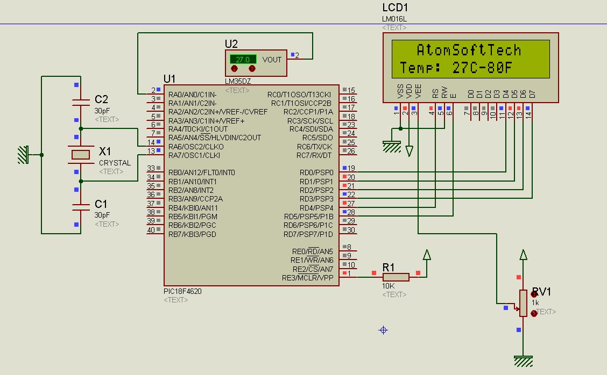The width and height of the screenshot is (607, 375).
Task: Select the X1 crystal symbol
Action: click(x=81, y=155)
